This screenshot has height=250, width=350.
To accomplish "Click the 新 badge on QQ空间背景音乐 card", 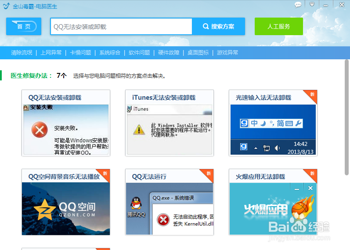I will click(105, 174).
